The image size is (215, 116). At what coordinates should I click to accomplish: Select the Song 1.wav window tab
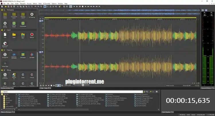pos(45,88)
